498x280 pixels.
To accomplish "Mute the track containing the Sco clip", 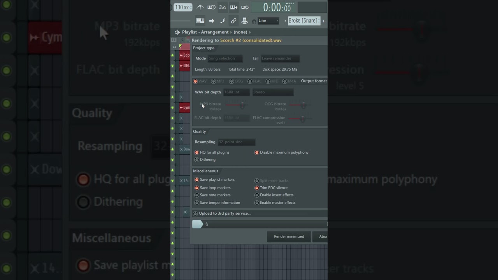I will (x=173, y=55).
